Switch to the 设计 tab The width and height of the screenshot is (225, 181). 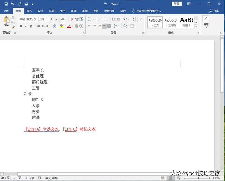click(40, 11)
